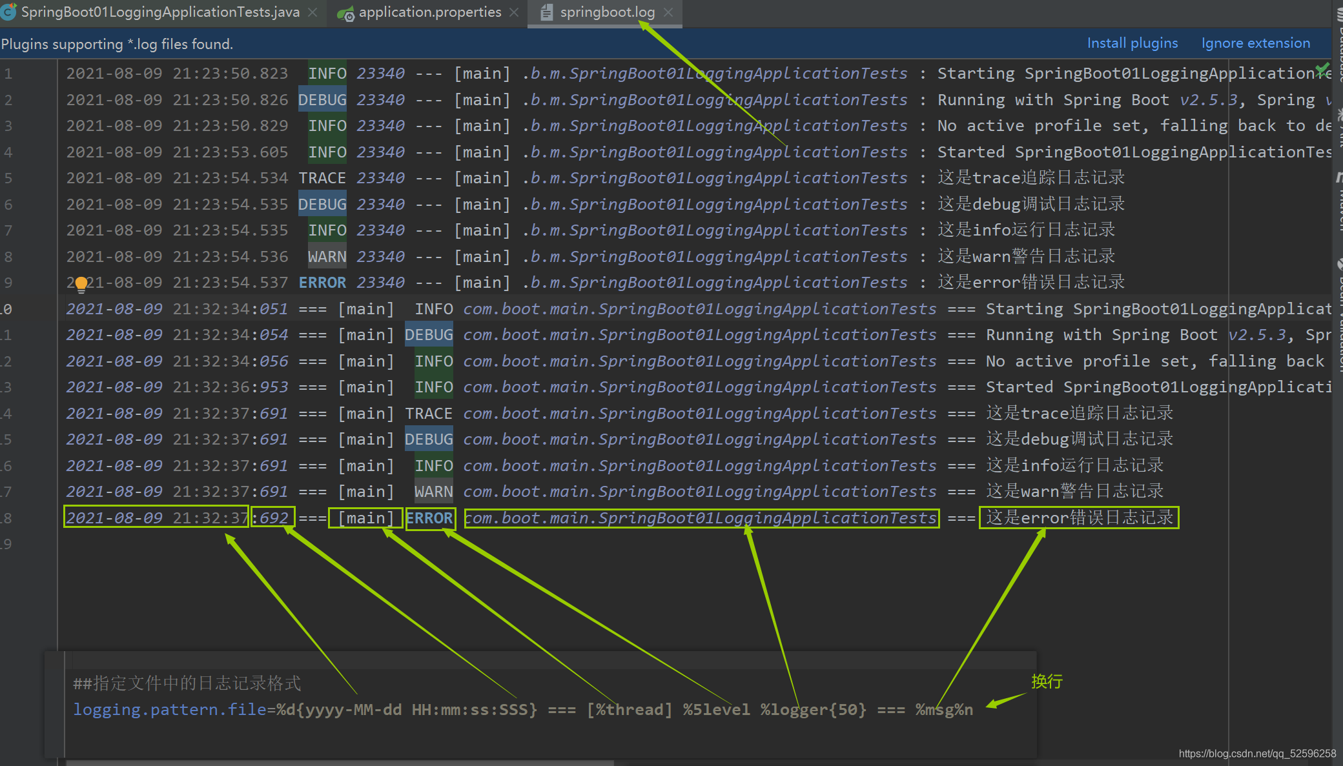Click 'Started SpringBoot01LoggingApplicationTes' on line 4

tap(1134, 152)
